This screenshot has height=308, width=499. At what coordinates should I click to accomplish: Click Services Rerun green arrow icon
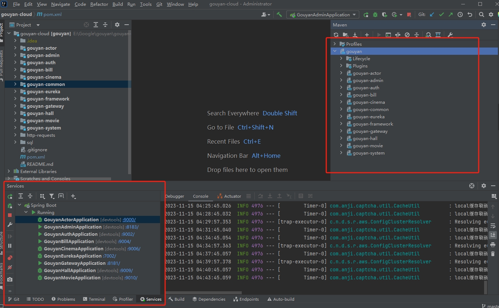[10, 196]
